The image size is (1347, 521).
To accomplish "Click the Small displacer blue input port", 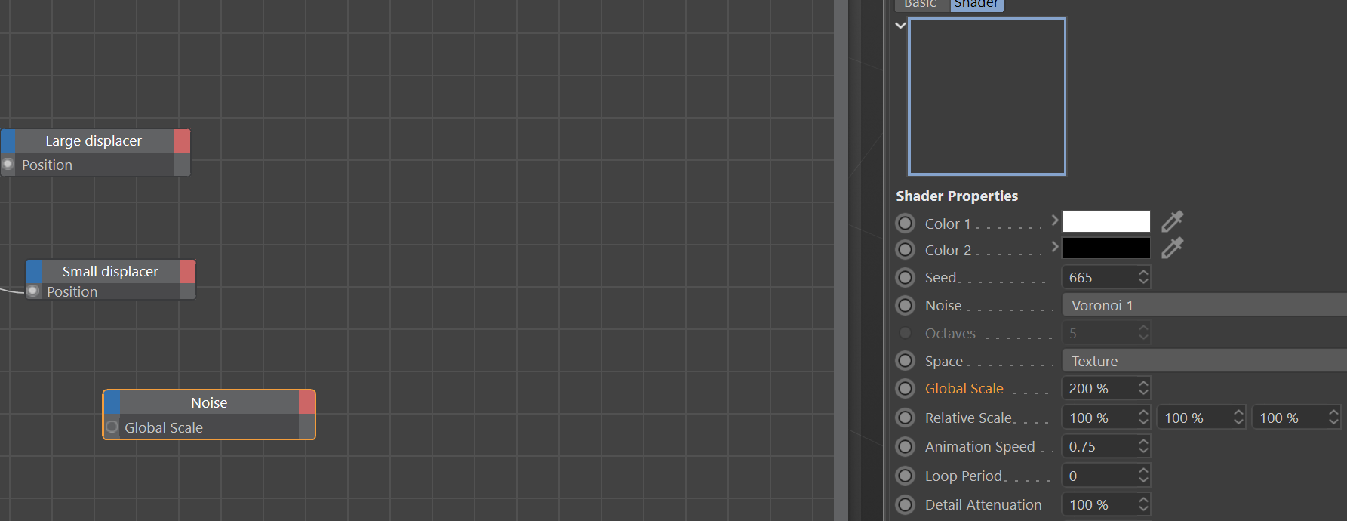I will coord(34,271).
